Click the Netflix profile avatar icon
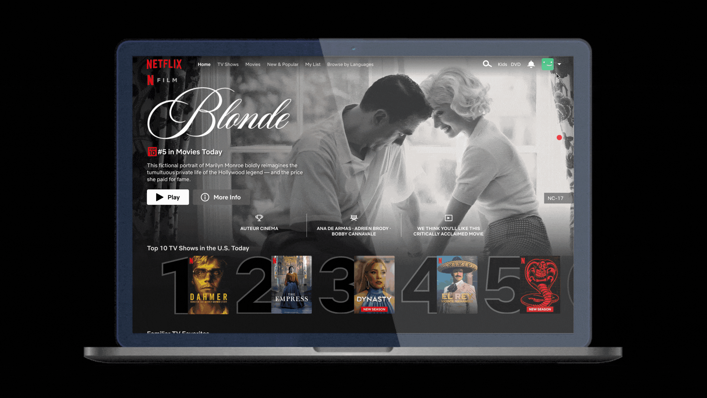Viewport: 707px width, 398px height. tap(548, 64)
